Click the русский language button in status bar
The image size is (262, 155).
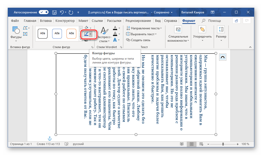pyautogui.click(x=78, y=144)
